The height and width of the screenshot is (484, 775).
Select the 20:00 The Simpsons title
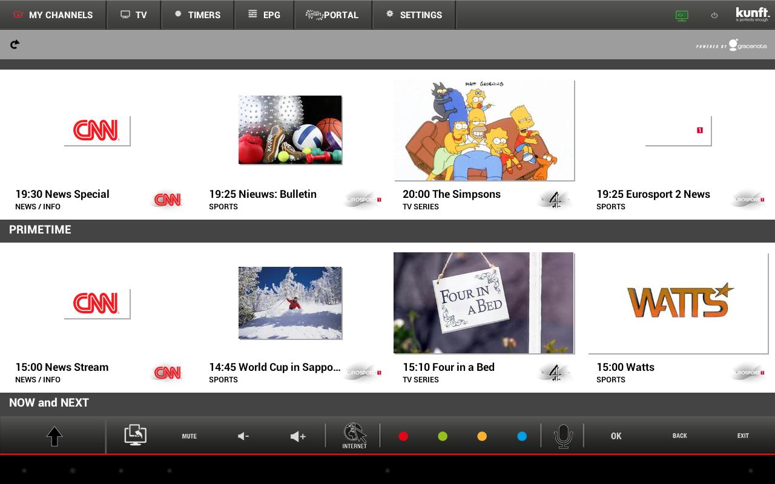452,194
